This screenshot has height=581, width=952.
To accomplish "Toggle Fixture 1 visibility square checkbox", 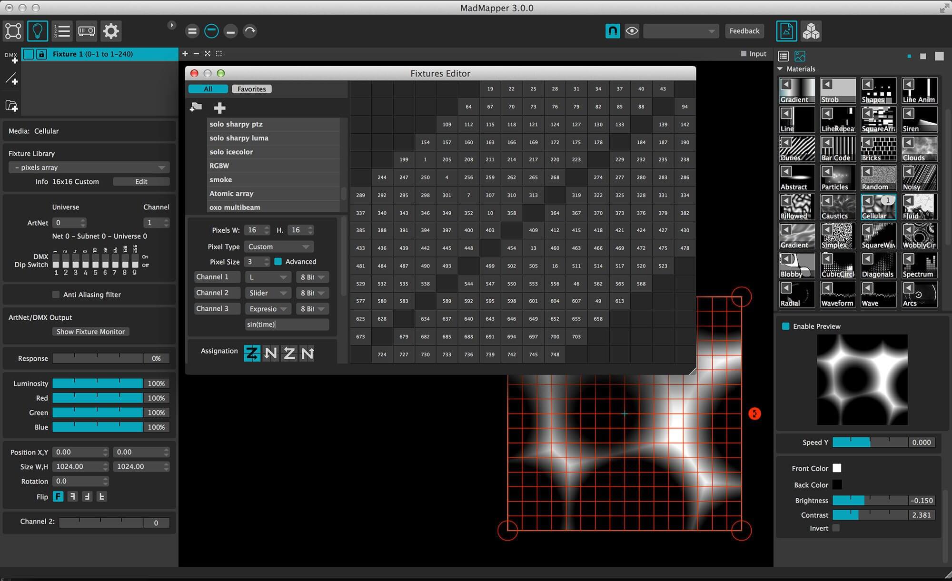I will (x=29, y=54).
